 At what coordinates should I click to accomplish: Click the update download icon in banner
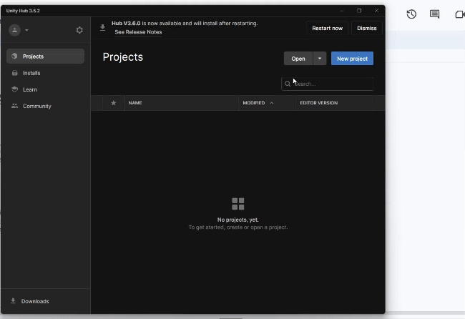tap(102, 28)
